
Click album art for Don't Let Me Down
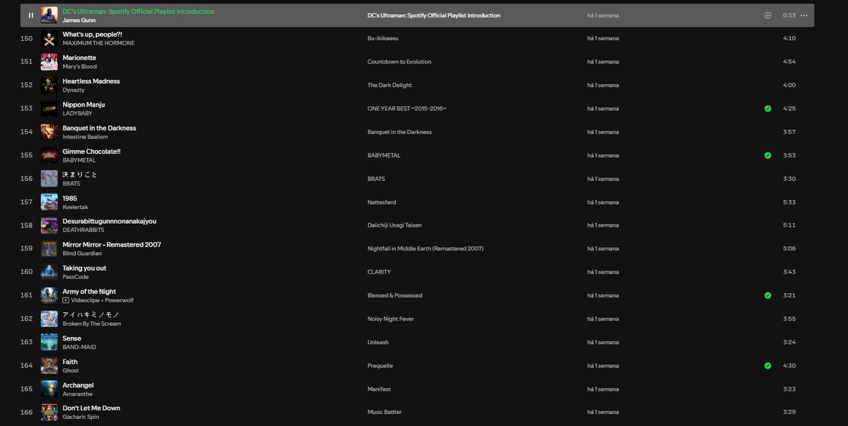49,413
